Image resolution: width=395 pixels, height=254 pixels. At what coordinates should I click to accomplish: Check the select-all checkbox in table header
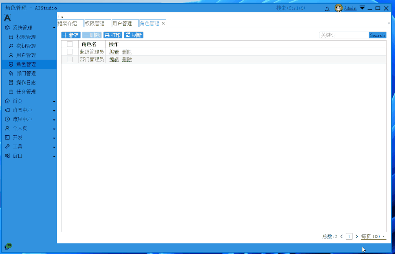[70, 44]
